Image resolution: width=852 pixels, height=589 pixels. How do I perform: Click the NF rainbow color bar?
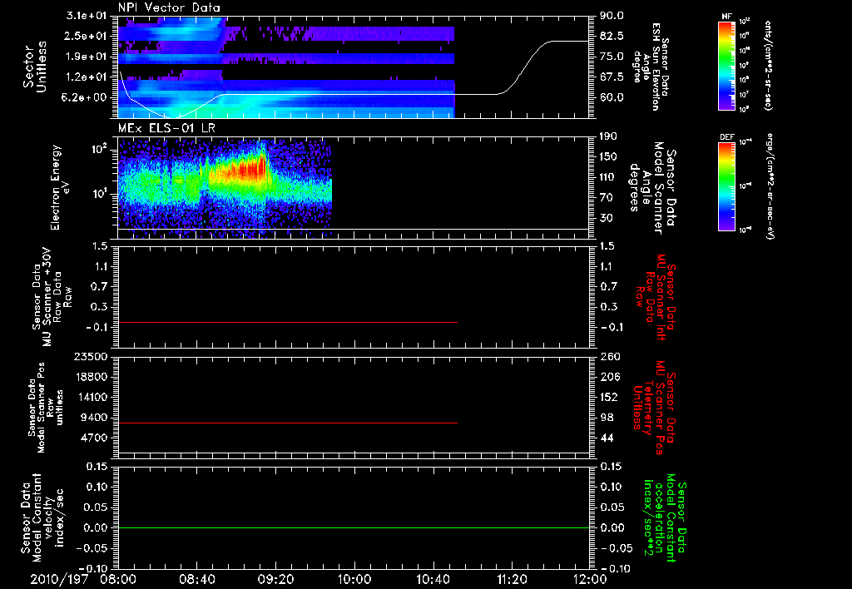(x=726, y=66)
